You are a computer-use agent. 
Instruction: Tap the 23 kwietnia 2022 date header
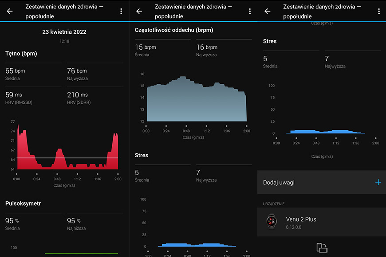[x=64, y=32]
